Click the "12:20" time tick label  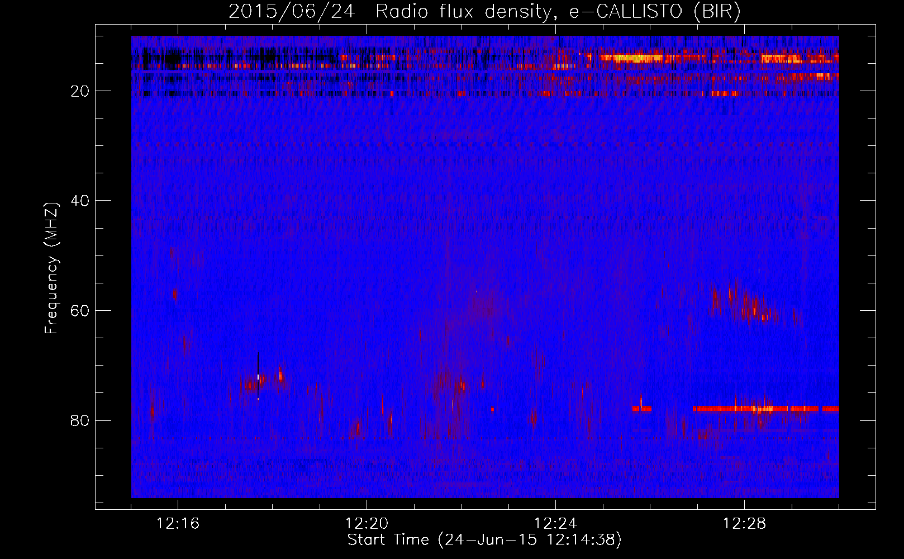pos(367,524)
